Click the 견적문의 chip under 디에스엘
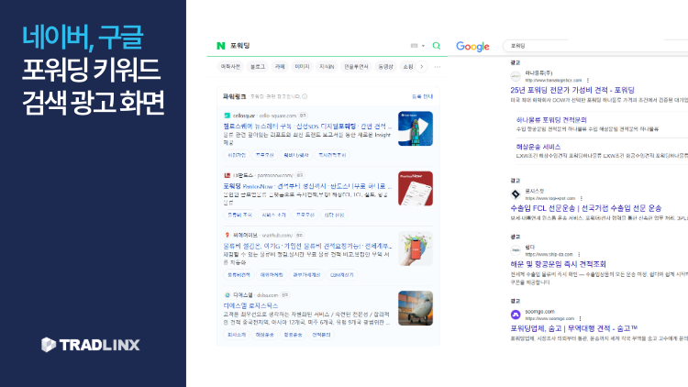 pos(321,335)
